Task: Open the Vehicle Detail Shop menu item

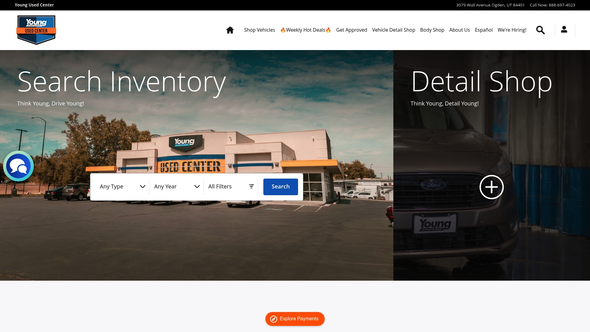Action: tap(393, 30)
